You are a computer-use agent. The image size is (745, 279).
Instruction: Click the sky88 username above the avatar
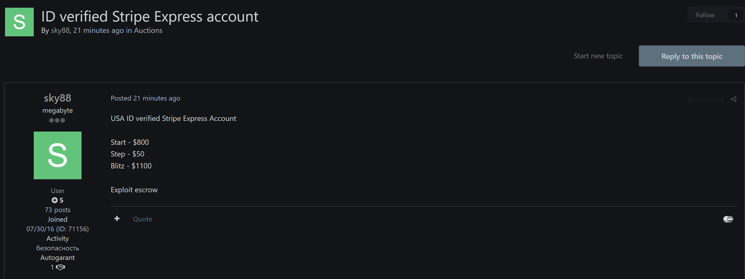coord(58,98)
